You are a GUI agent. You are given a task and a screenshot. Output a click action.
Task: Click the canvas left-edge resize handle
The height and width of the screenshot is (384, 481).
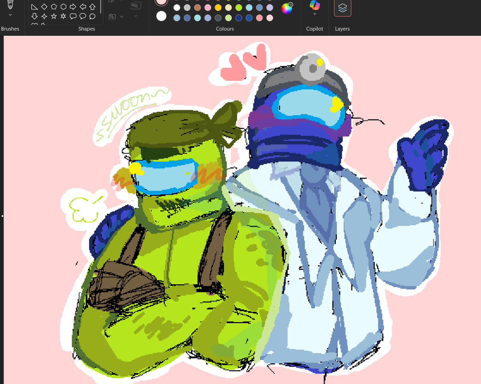click(x=2, y=216)
